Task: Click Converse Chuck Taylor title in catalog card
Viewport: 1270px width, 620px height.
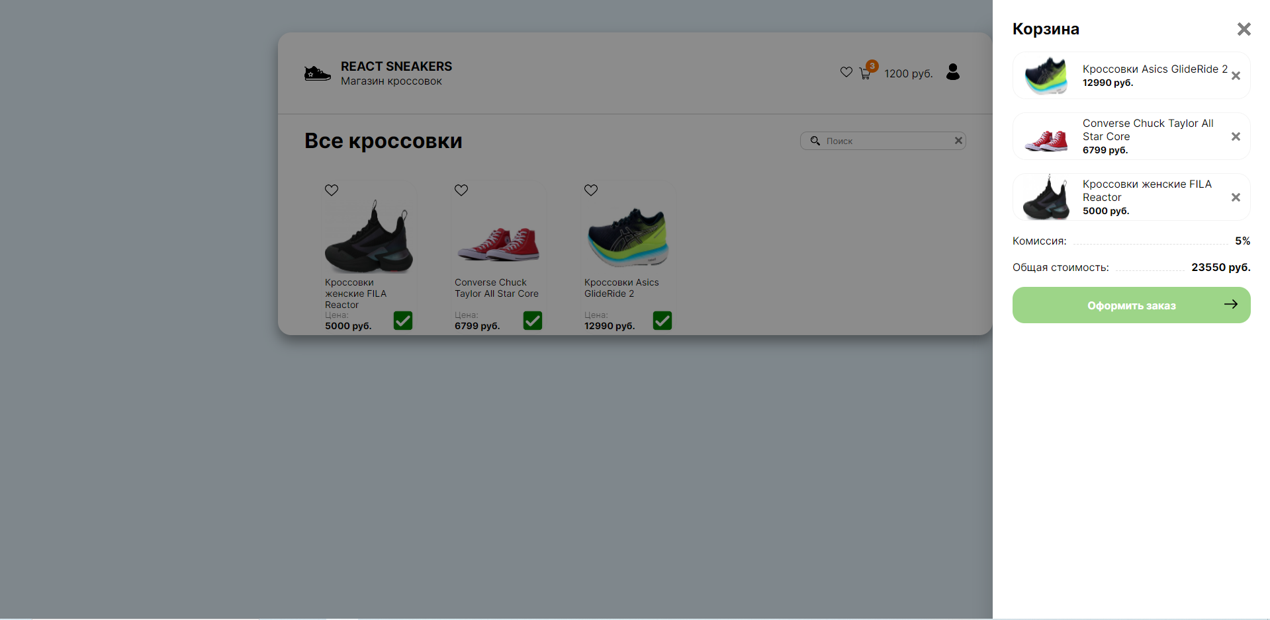Action: 496,288
